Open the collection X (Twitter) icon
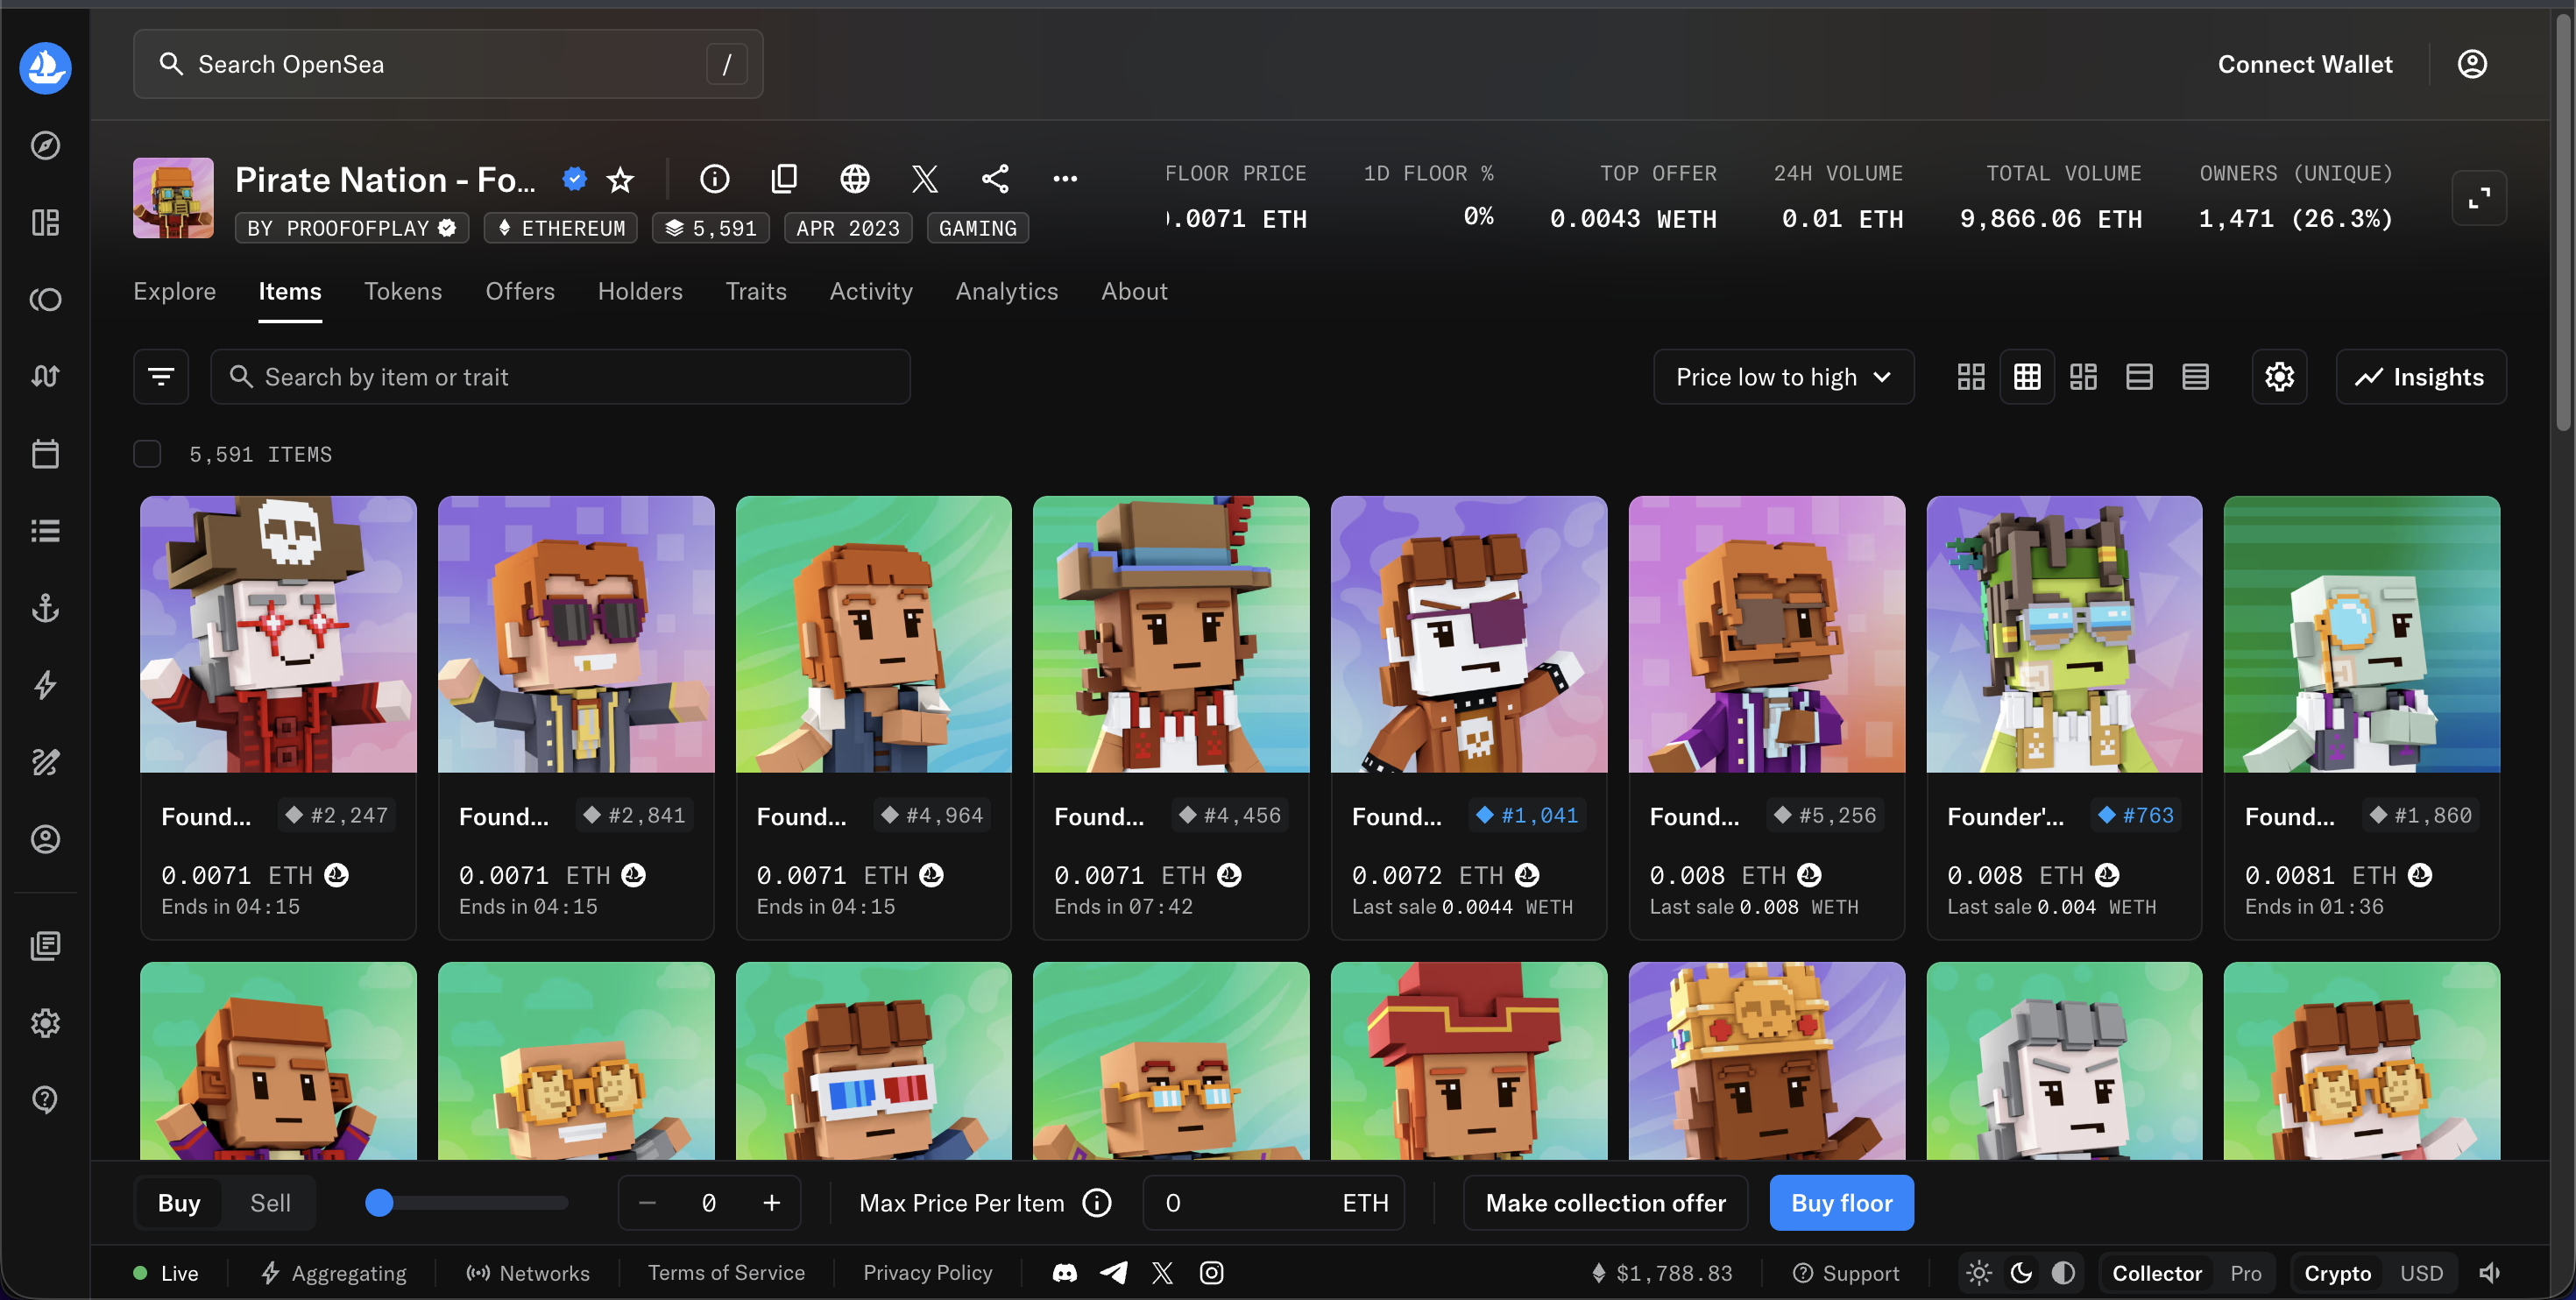The width and height of the screenshot is (2576, 1300). click(925, 179)
